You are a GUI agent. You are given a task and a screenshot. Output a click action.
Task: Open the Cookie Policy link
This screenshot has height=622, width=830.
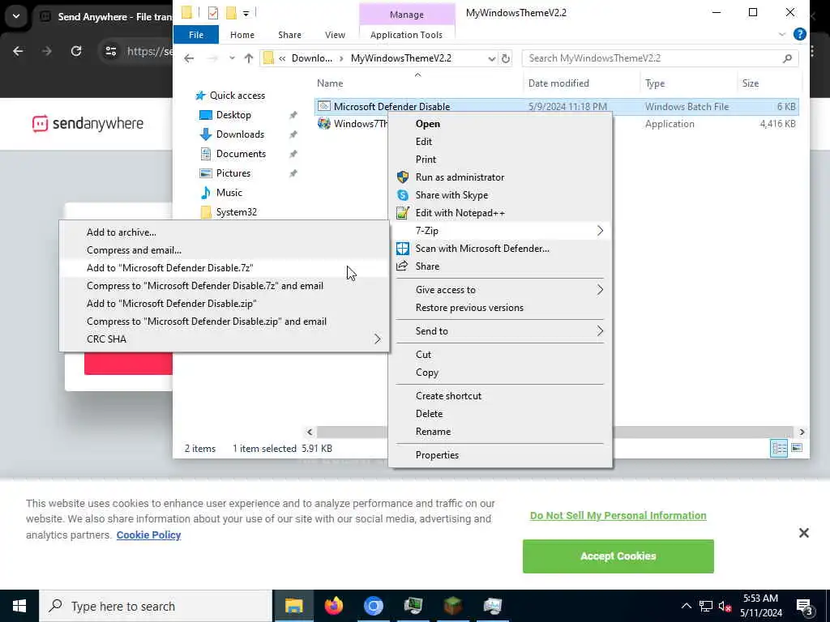click(149, 535)
